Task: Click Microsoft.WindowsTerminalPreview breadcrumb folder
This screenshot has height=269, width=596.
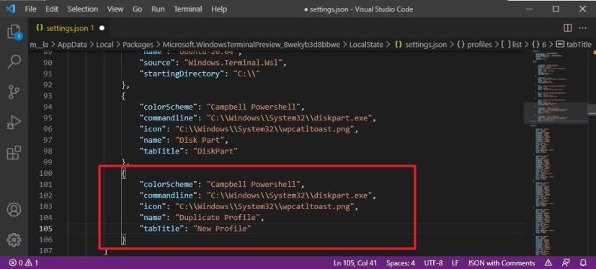Action: click(x=252, y=45)
